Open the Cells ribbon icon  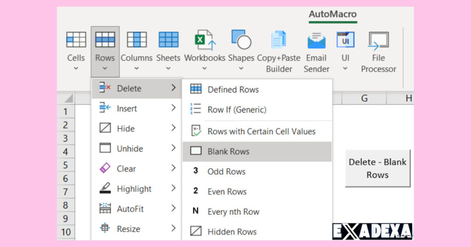(x=76, y=40)
